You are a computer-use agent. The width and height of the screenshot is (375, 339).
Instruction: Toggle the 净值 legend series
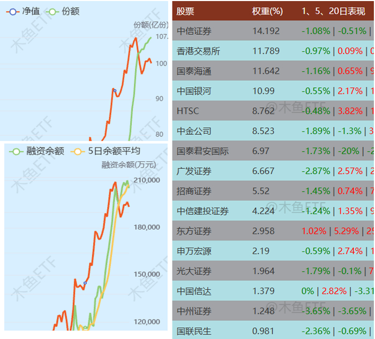23,11
